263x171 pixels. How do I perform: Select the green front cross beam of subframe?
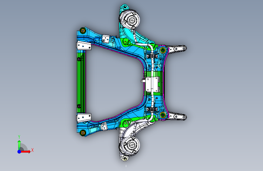81,82
